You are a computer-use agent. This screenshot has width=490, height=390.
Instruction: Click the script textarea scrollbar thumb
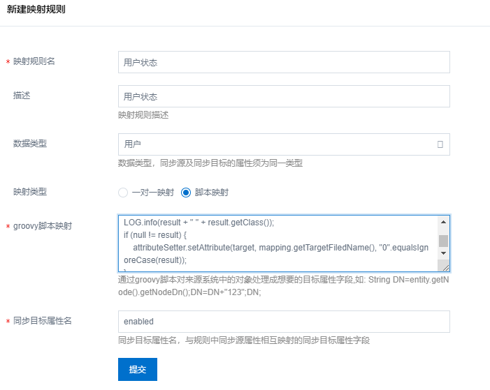click(443, 241)
